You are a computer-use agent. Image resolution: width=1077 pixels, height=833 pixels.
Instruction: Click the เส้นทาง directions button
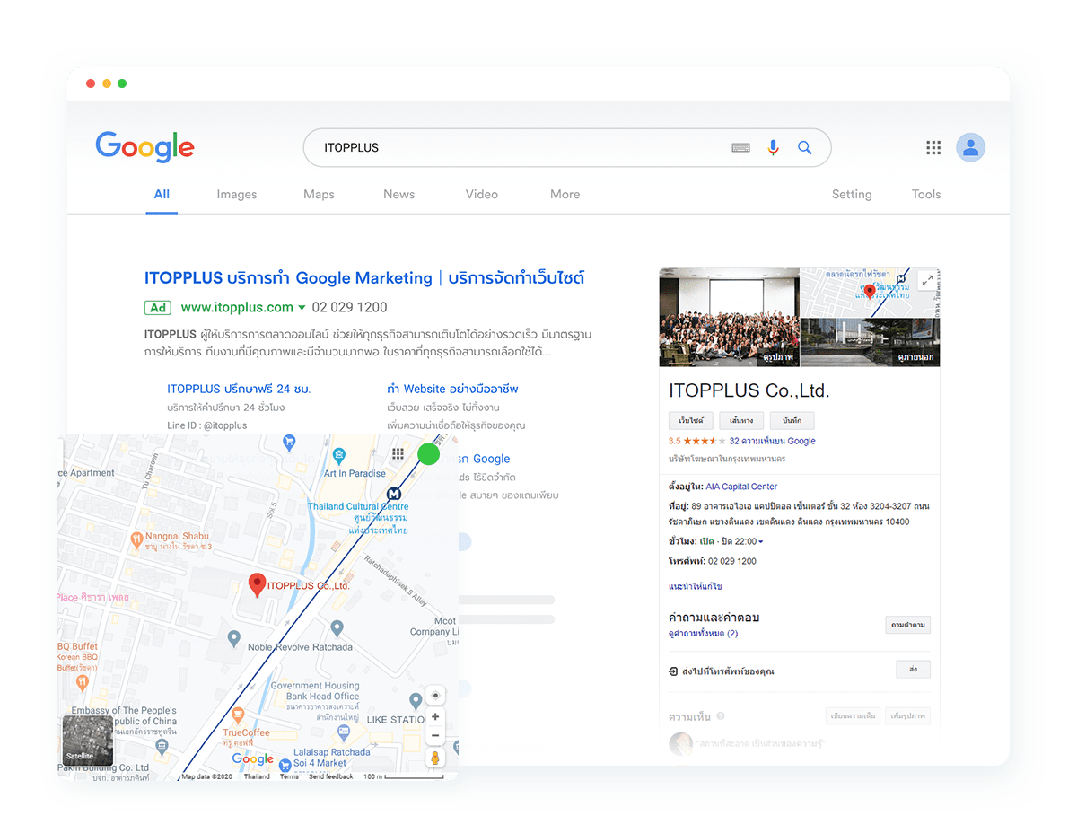pos(741,420)
